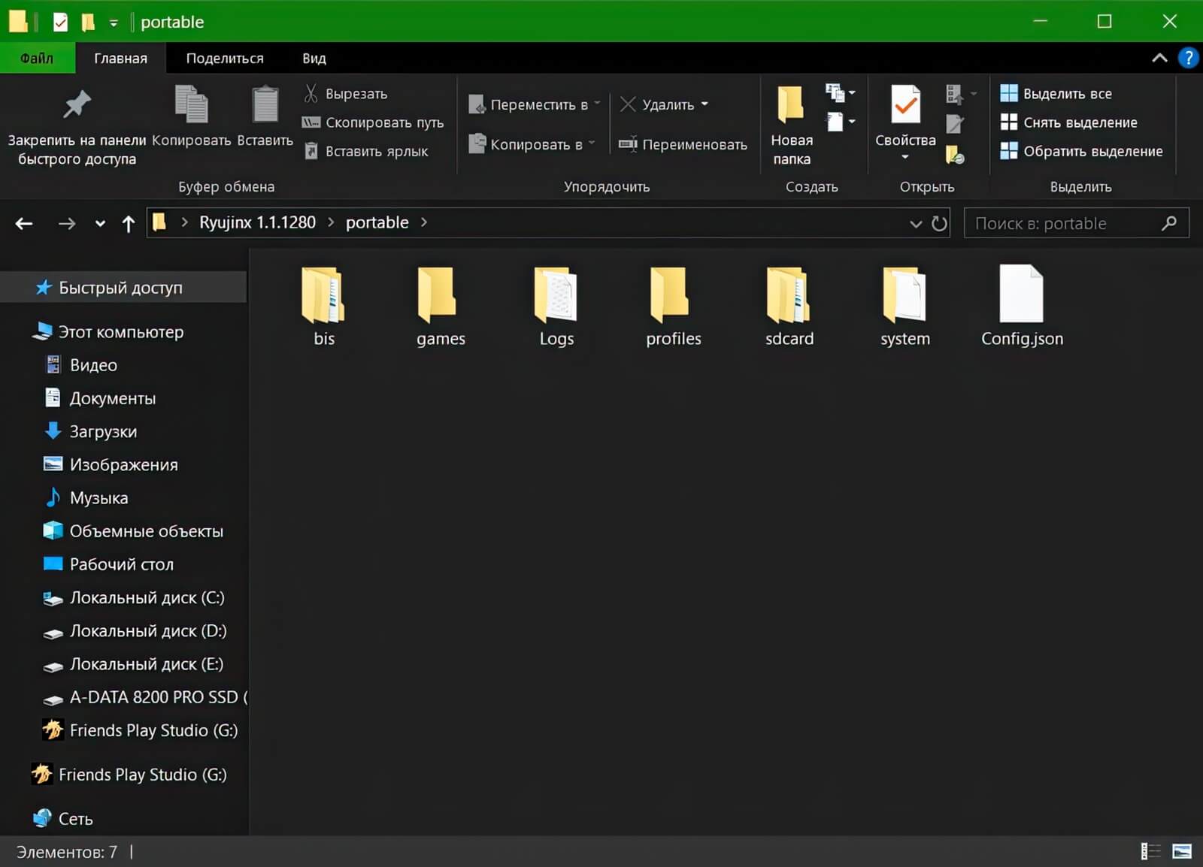Image resolution: width=1203 pixels, height=867 pixels.
Task: Select the Config.json file
Action: point(1022,306)
